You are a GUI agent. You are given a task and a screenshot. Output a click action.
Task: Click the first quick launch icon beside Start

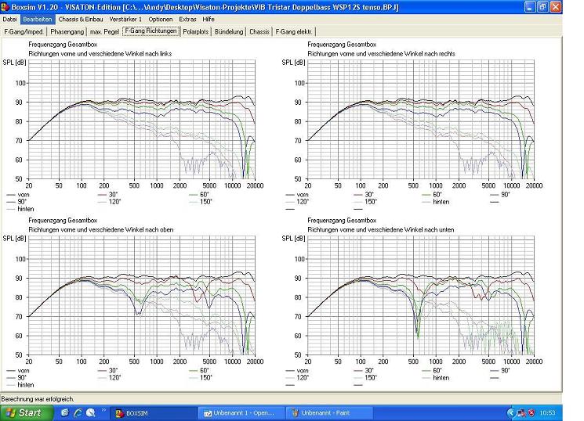pos(65,412)
